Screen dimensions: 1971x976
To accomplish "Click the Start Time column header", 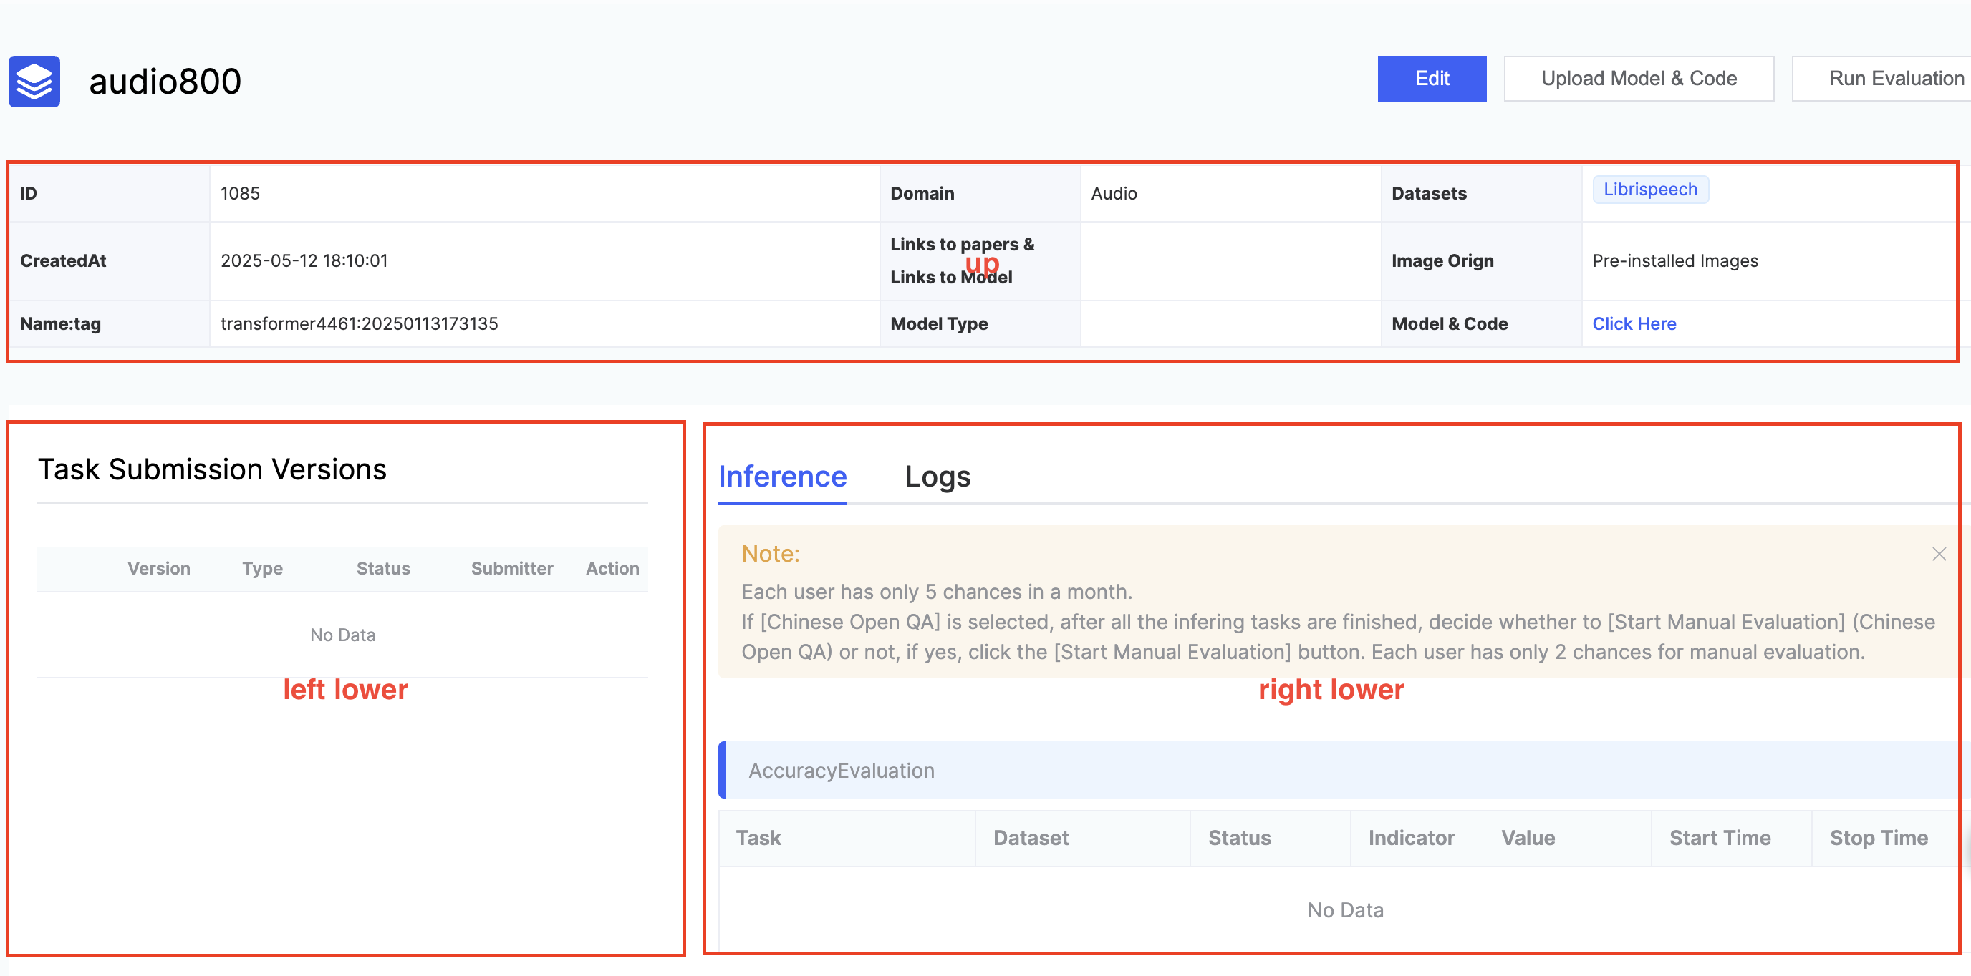I will pos(1720,839).
